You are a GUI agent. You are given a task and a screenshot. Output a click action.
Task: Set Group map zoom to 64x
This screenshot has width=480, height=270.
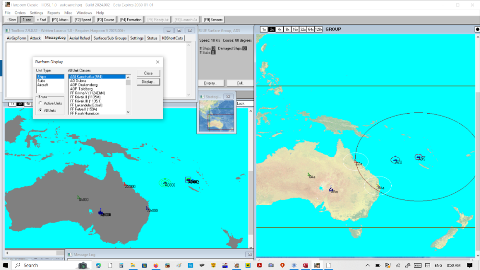[x=311, y=29]
